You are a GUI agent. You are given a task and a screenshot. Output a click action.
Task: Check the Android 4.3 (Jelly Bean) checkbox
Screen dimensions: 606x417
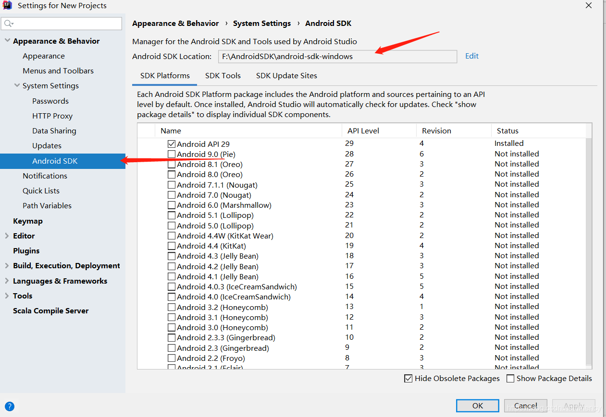172,256
